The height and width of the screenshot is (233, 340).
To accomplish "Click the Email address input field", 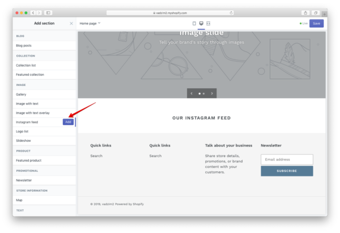I will (x=287, y=159).
